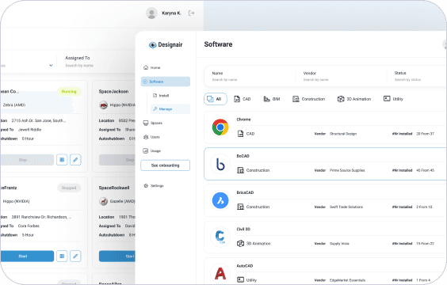Click the Settings gear icon in sidebar
The width and height of the screenshot is (447, 285).
pyautogui.click(x=146, y=185)
